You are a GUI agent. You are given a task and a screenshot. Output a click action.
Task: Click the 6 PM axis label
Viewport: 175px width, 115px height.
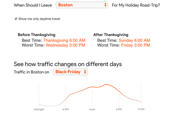119,109
